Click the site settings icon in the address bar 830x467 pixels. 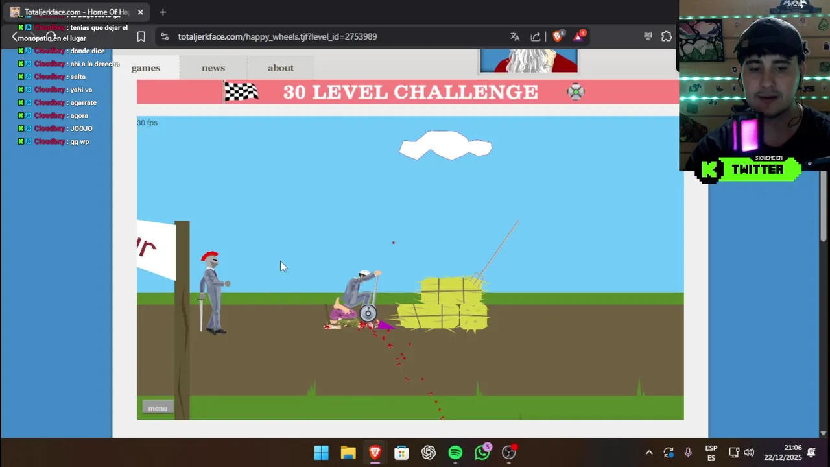[x=165, y=36]
